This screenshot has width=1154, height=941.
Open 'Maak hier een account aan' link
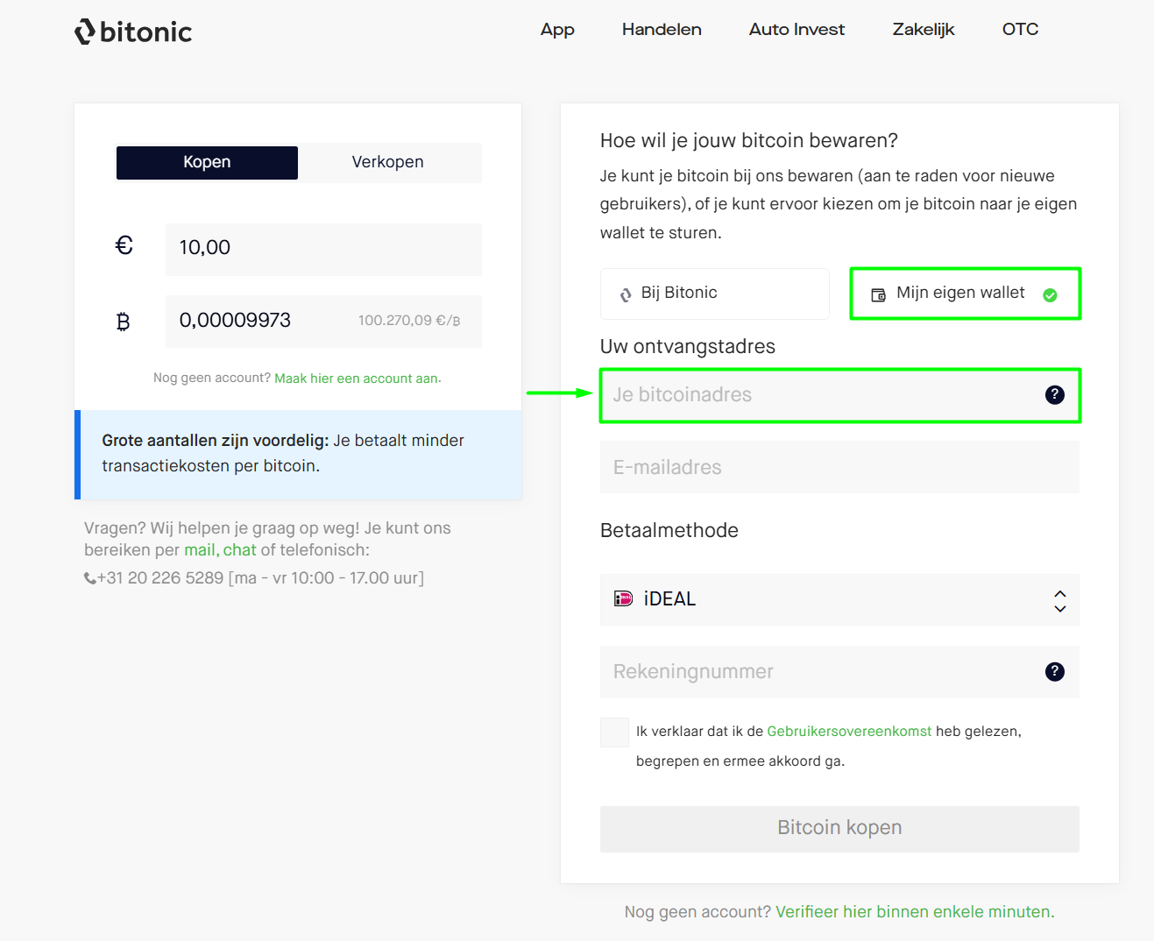click(x=358, y=379)
